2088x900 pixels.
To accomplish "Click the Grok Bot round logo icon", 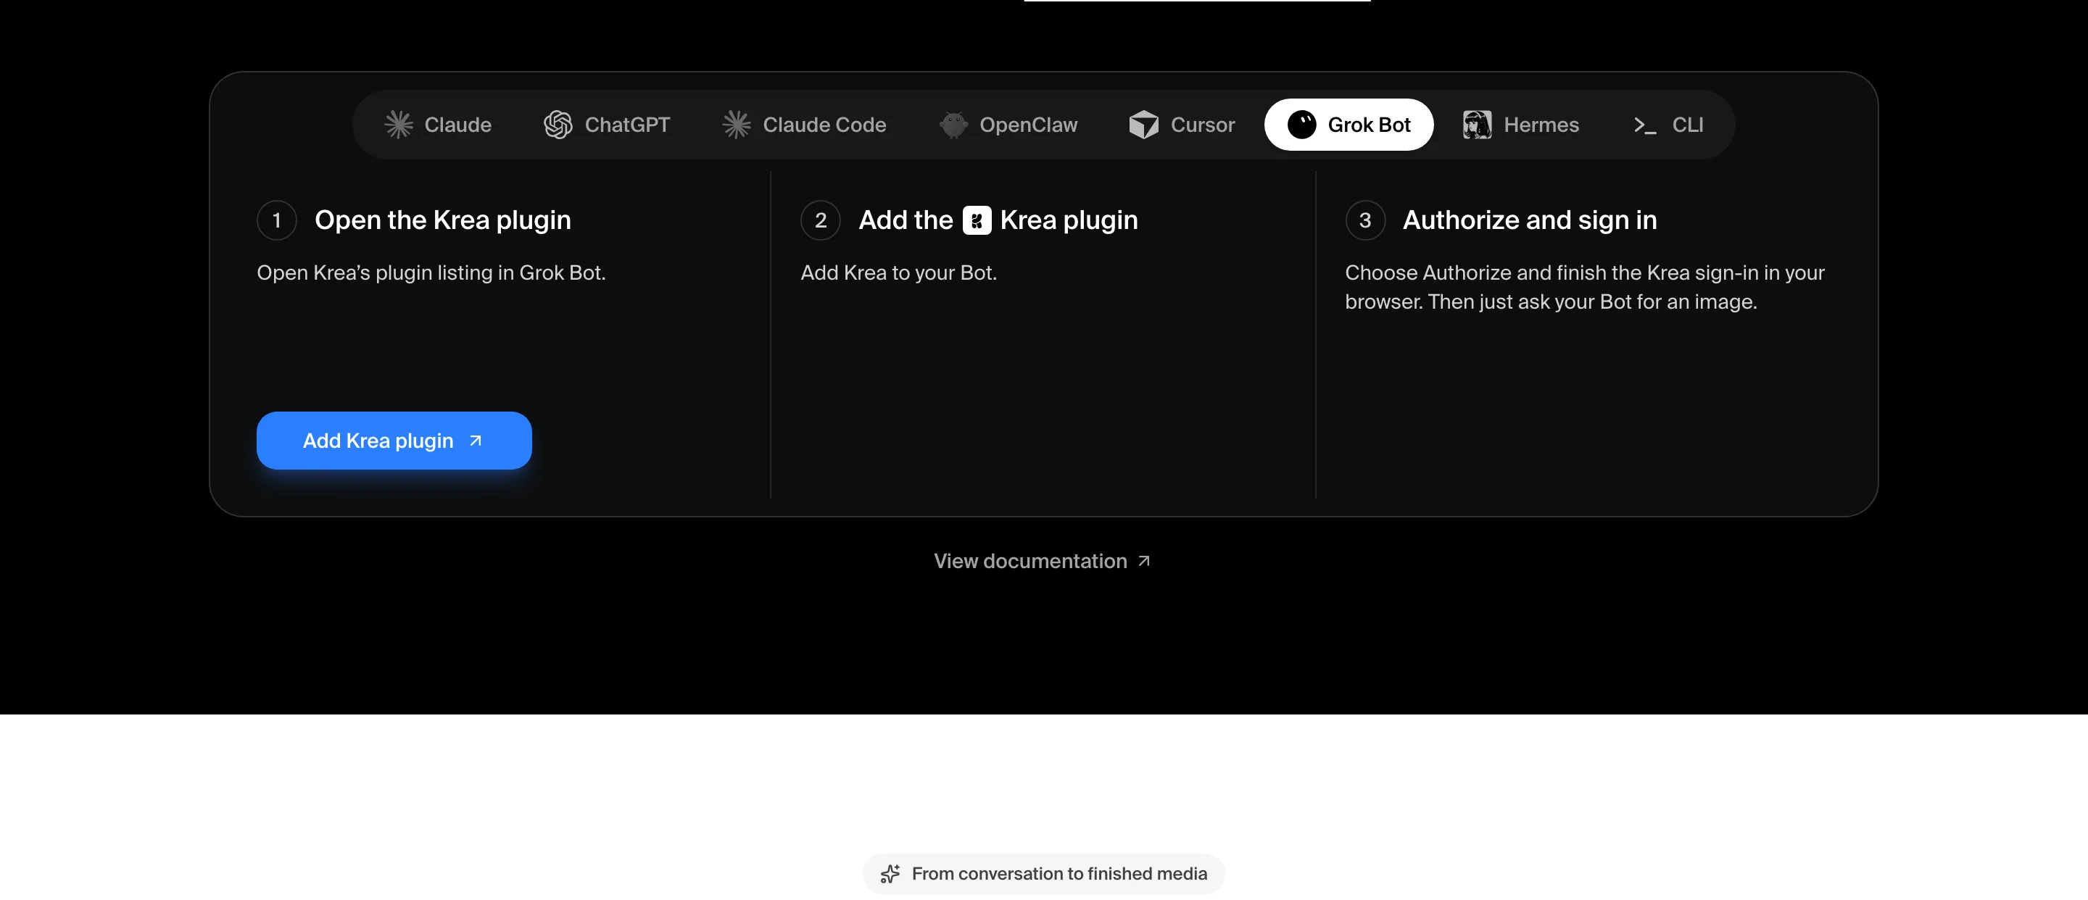I will coord(1302,125).
